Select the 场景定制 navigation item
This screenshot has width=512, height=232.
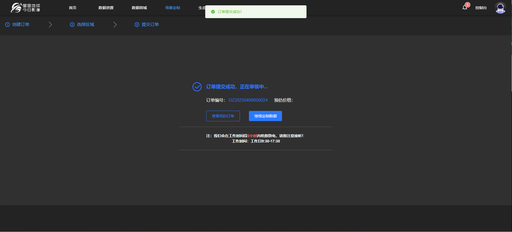(x=172, y=8)
